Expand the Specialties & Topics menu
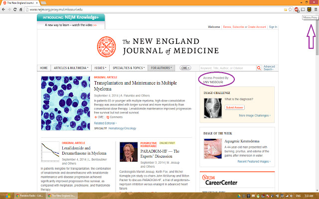The width and height of the screenshot is (319, 199). 129,68
